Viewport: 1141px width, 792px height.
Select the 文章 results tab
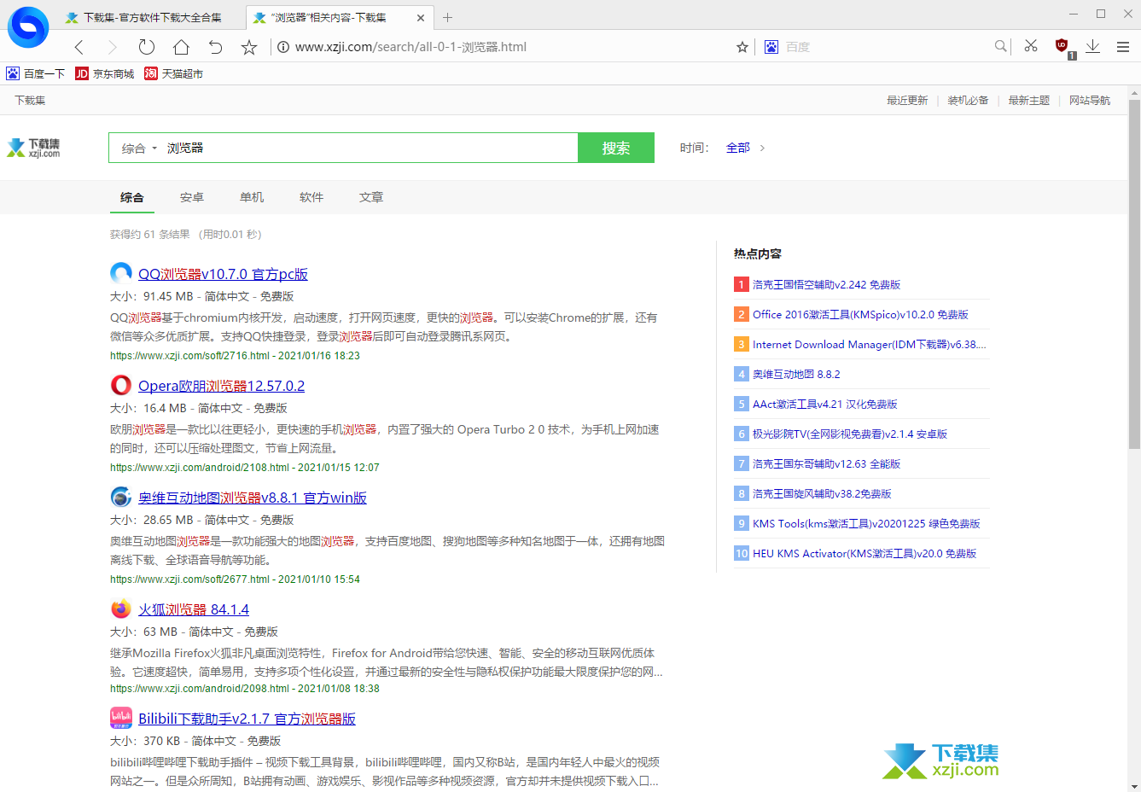[371, 197]
